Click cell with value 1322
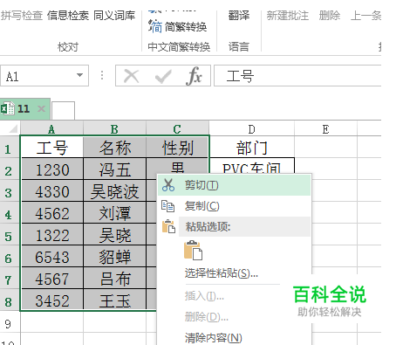403x345 pixels. click(52, 235)
